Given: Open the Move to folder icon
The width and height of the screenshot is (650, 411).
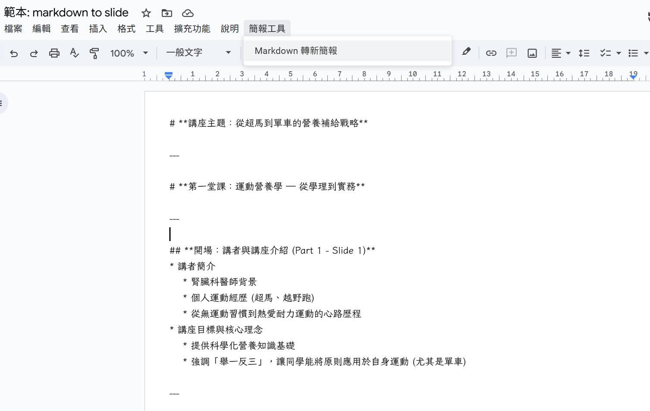Looking at the screenshot, I should (167, 13).
